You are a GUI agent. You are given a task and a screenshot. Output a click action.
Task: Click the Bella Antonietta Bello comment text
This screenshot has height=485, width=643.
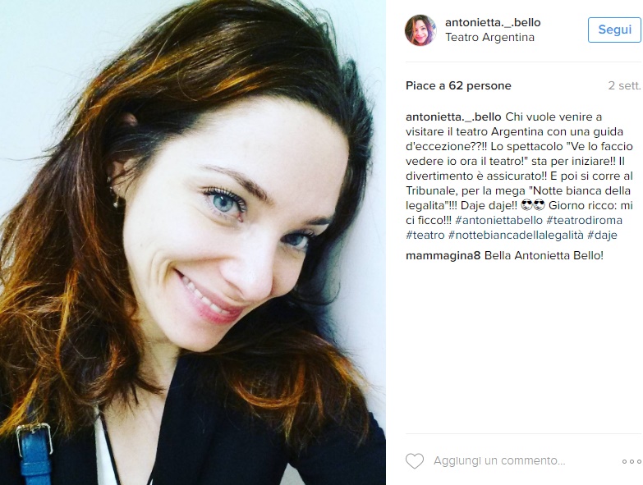click(x=544, y=256)
